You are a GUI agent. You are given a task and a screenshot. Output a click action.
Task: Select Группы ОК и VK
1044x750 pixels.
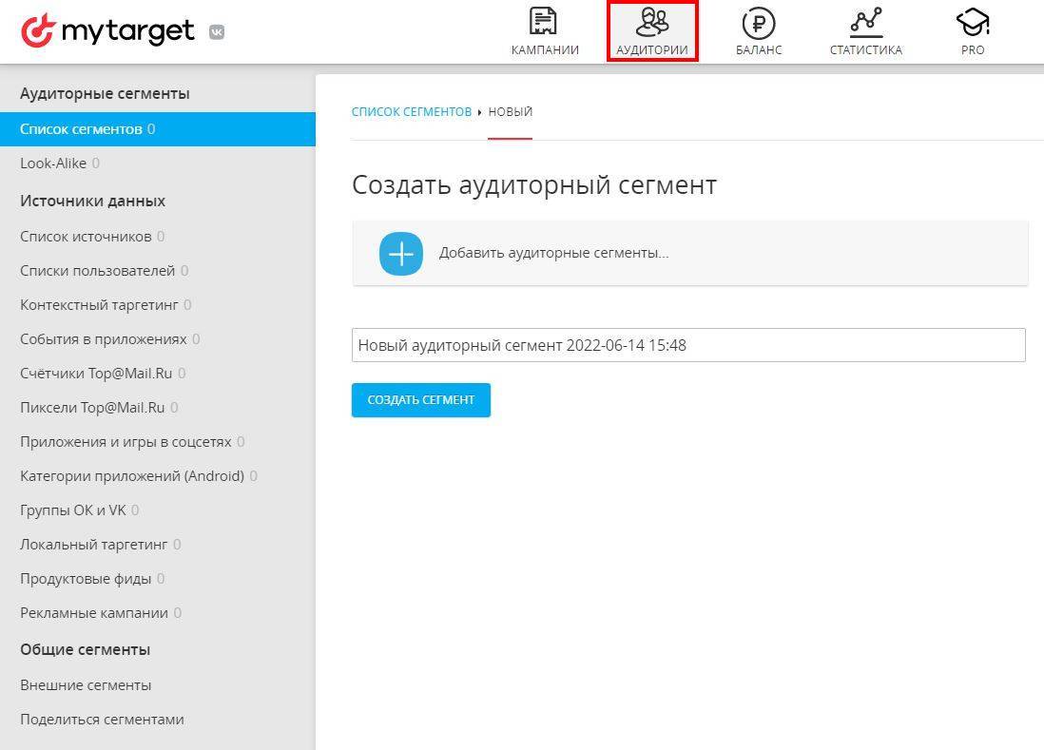[x=73, y=510]
